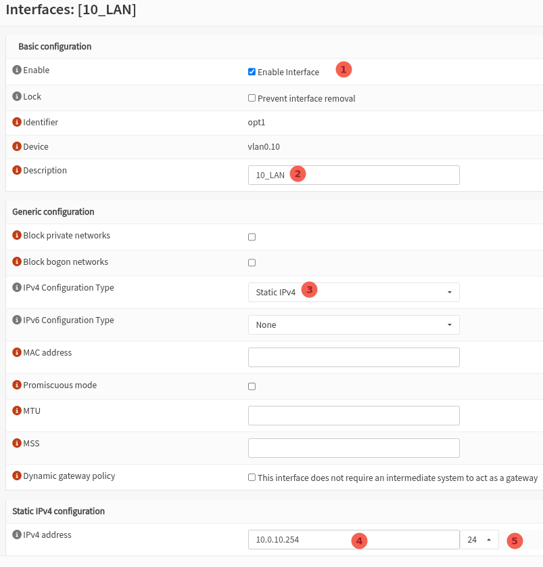Click inside the Description text field
Image resolution: width=543 pixels, height=567 pixels.
click(x=353, y=175)
